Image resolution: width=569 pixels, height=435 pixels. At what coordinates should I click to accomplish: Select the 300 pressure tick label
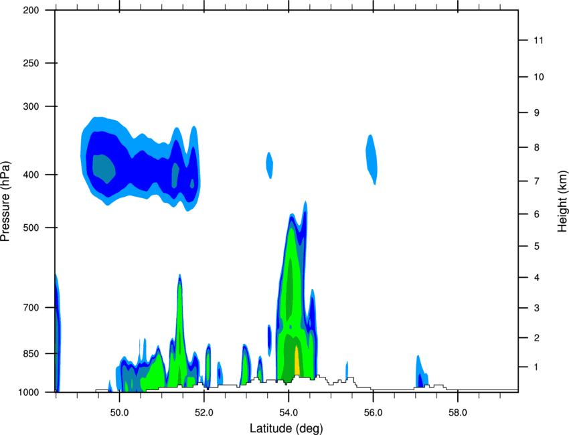tap(31, 106)
